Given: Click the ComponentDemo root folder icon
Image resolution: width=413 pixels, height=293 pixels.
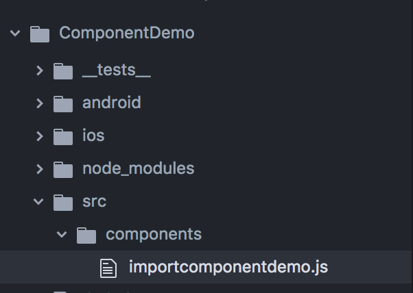Looking at the screenshot, I should click(x=40, y=34).
